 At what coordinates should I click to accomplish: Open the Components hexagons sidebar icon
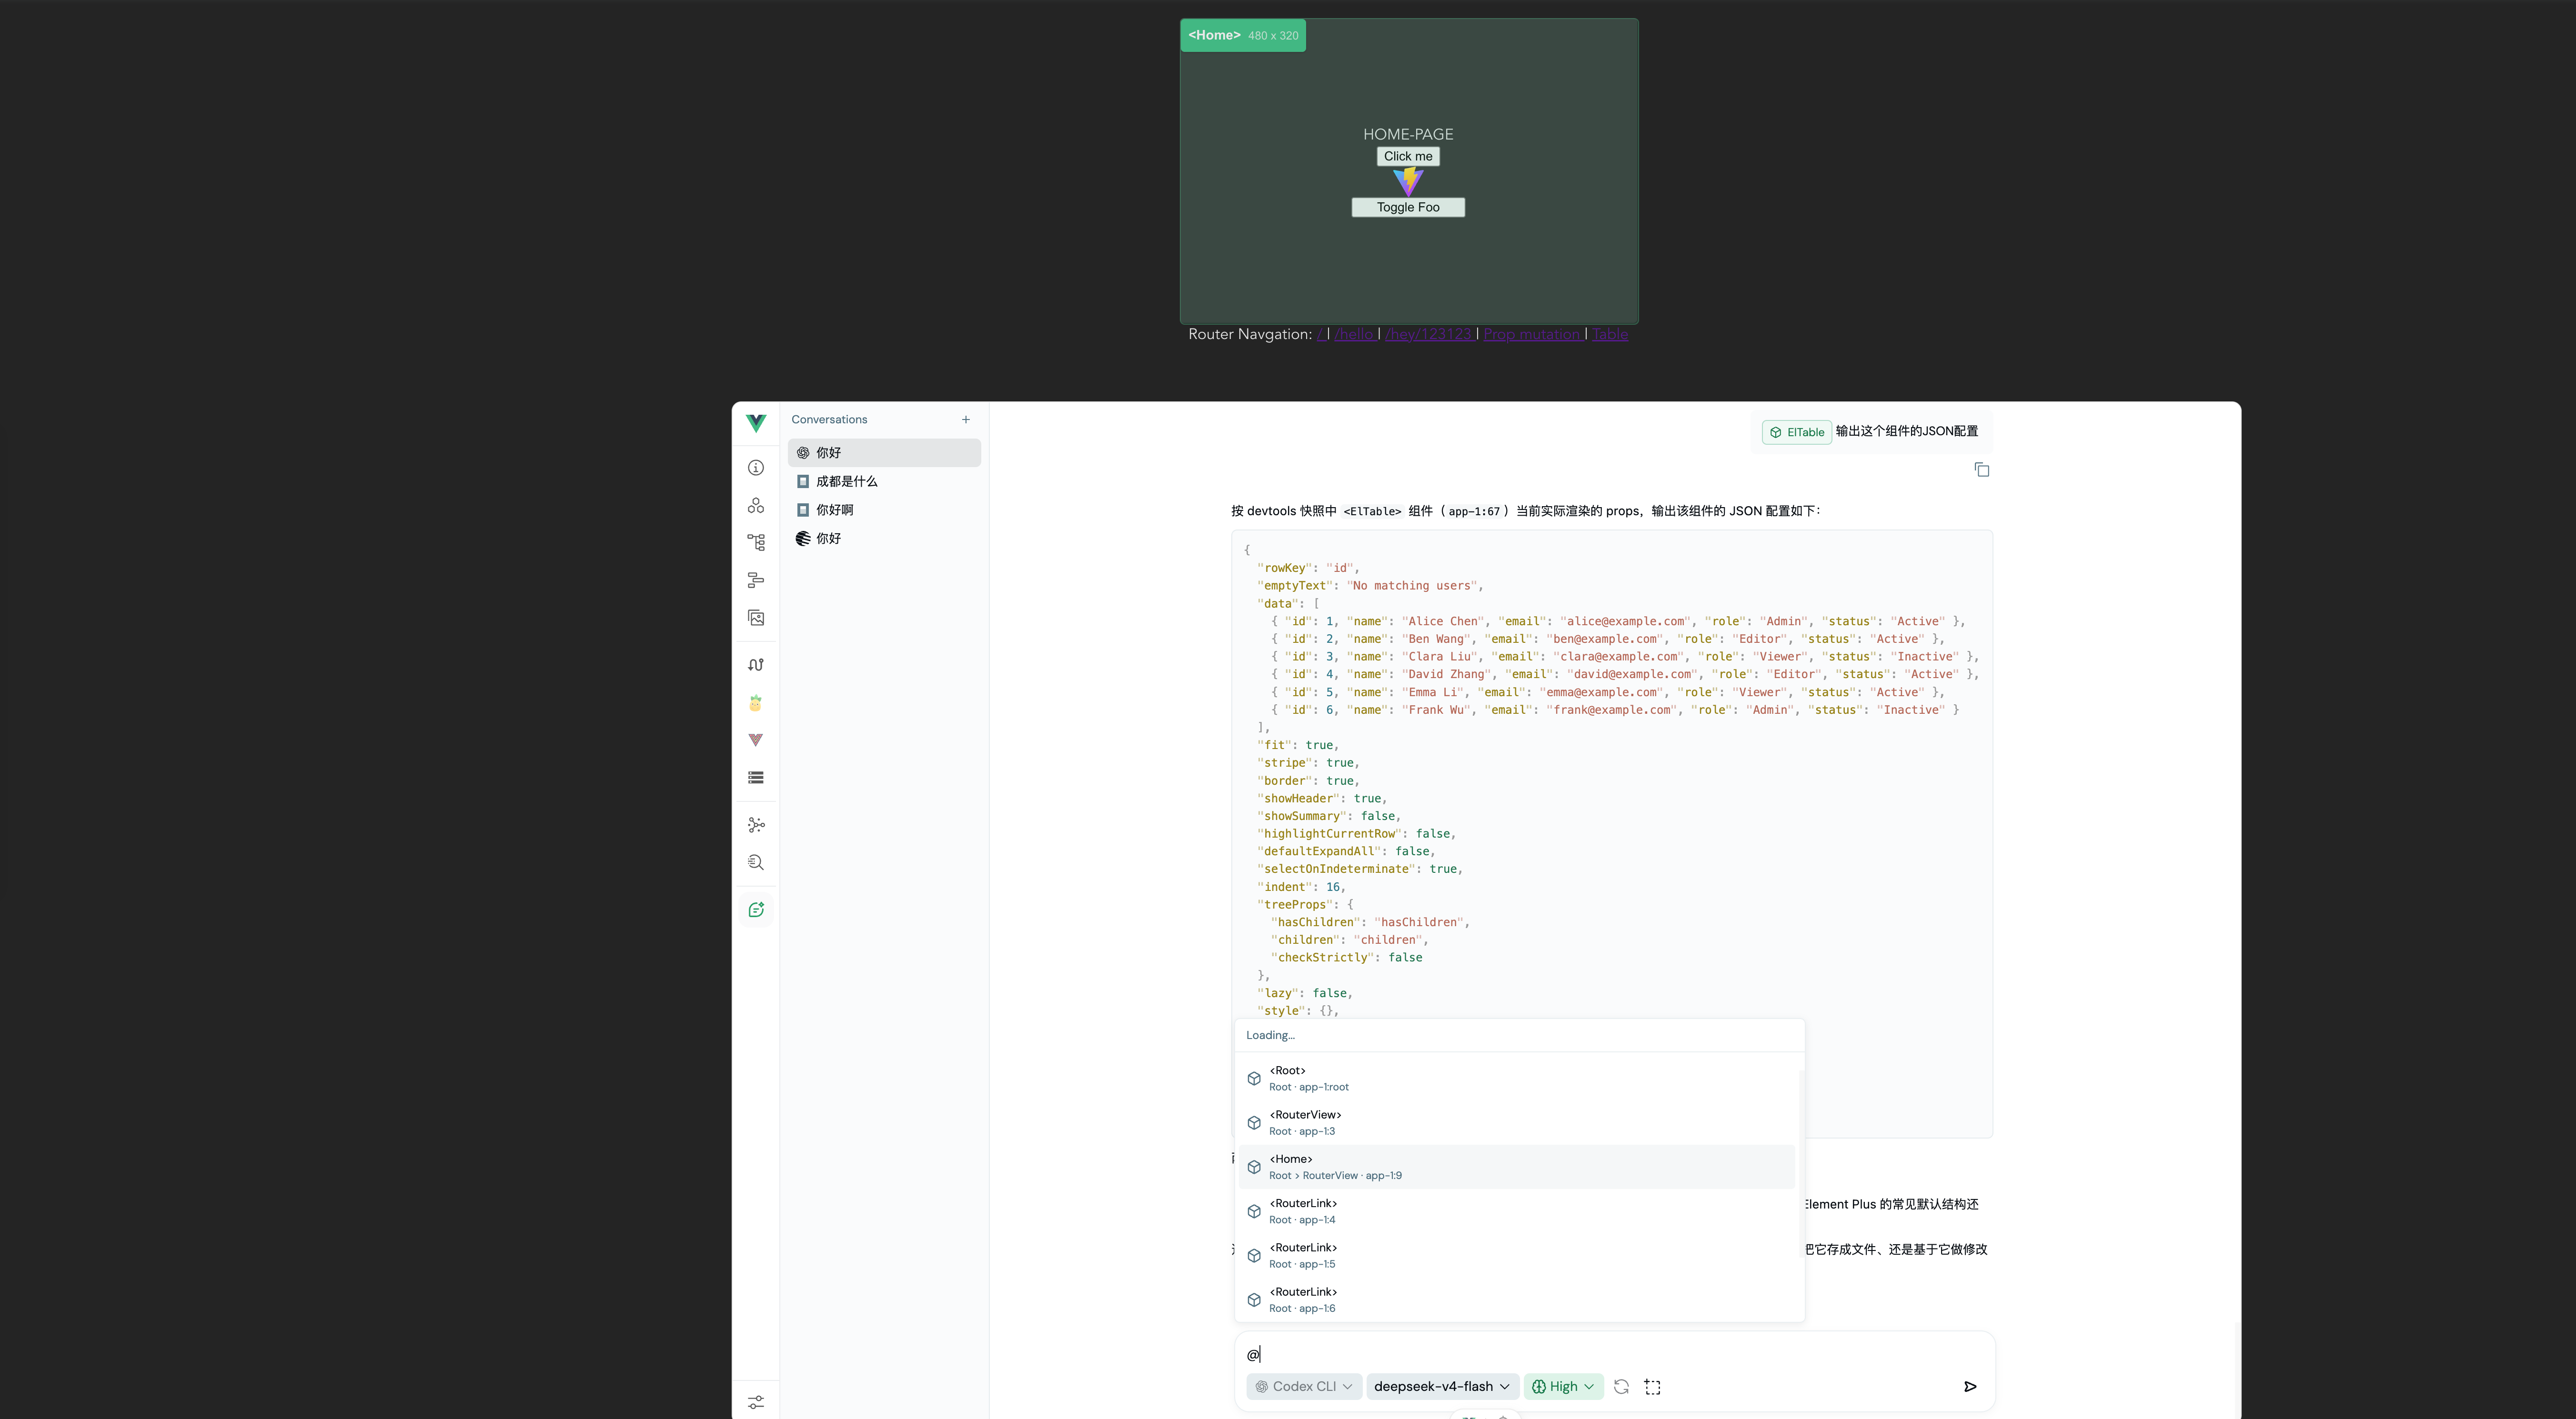click(756, 505)
